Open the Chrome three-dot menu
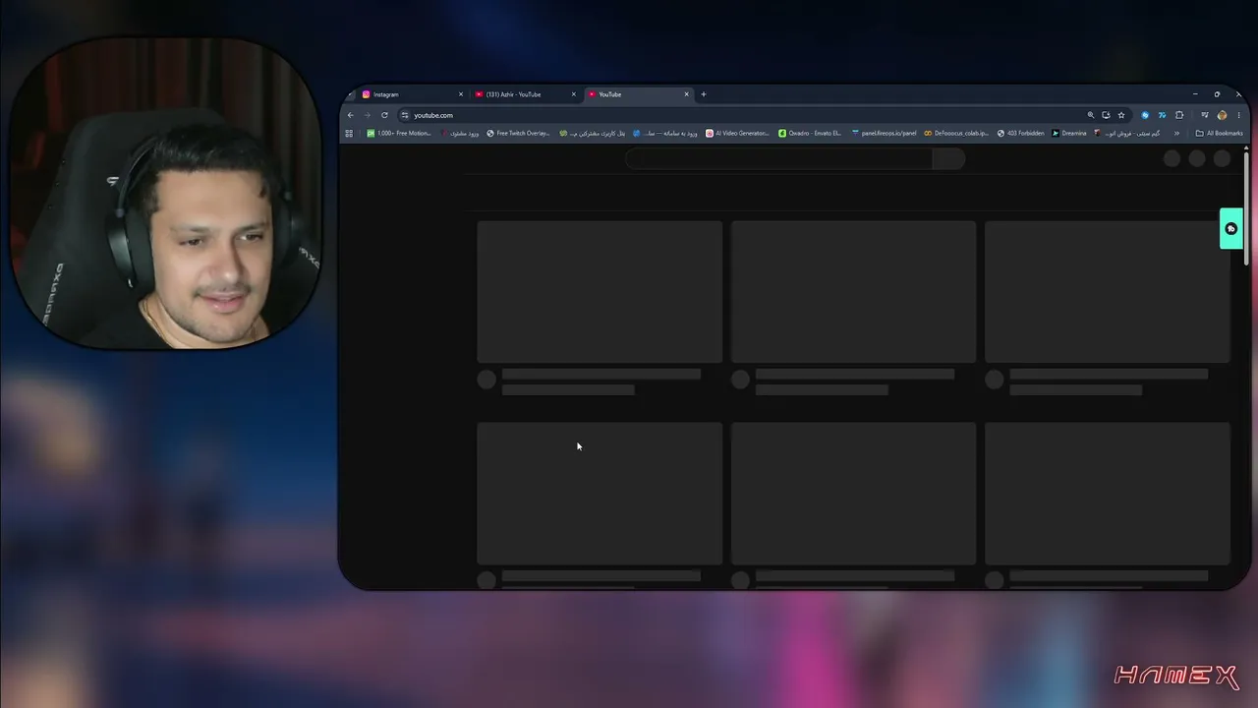 point(1238,115)
